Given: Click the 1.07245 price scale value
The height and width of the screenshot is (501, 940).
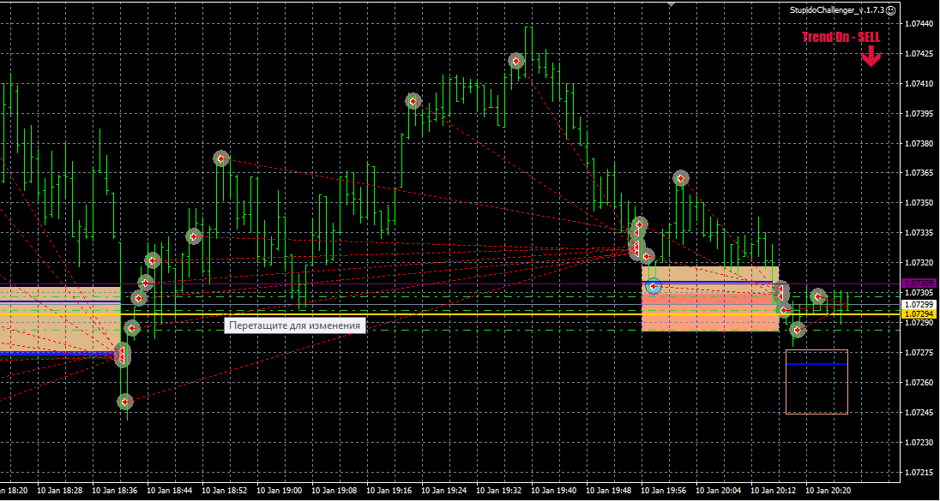Looking at the screenshot, I should (919, 413).
